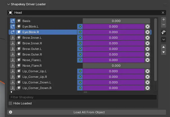170x117 pixels.
Task: Load driver for Lip_Corner_Up.L
Action: pyautogui.click(x=13, y=71)
